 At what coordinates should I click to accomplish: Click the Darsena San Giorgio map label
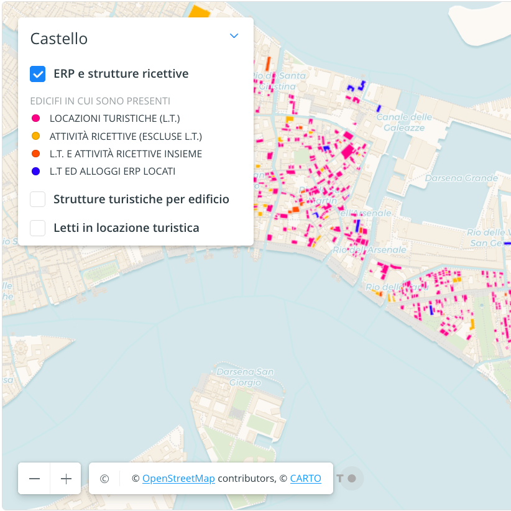[245, 377]
